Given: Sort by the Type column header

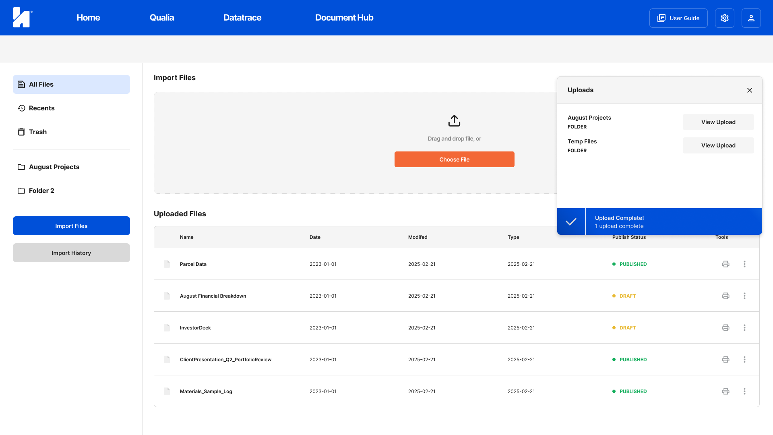Looking at the screenshot, I should click(513, 237).
